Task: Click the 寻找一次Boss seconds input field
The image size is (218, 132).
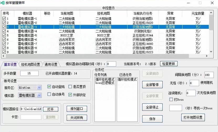Action: [176, 108]
